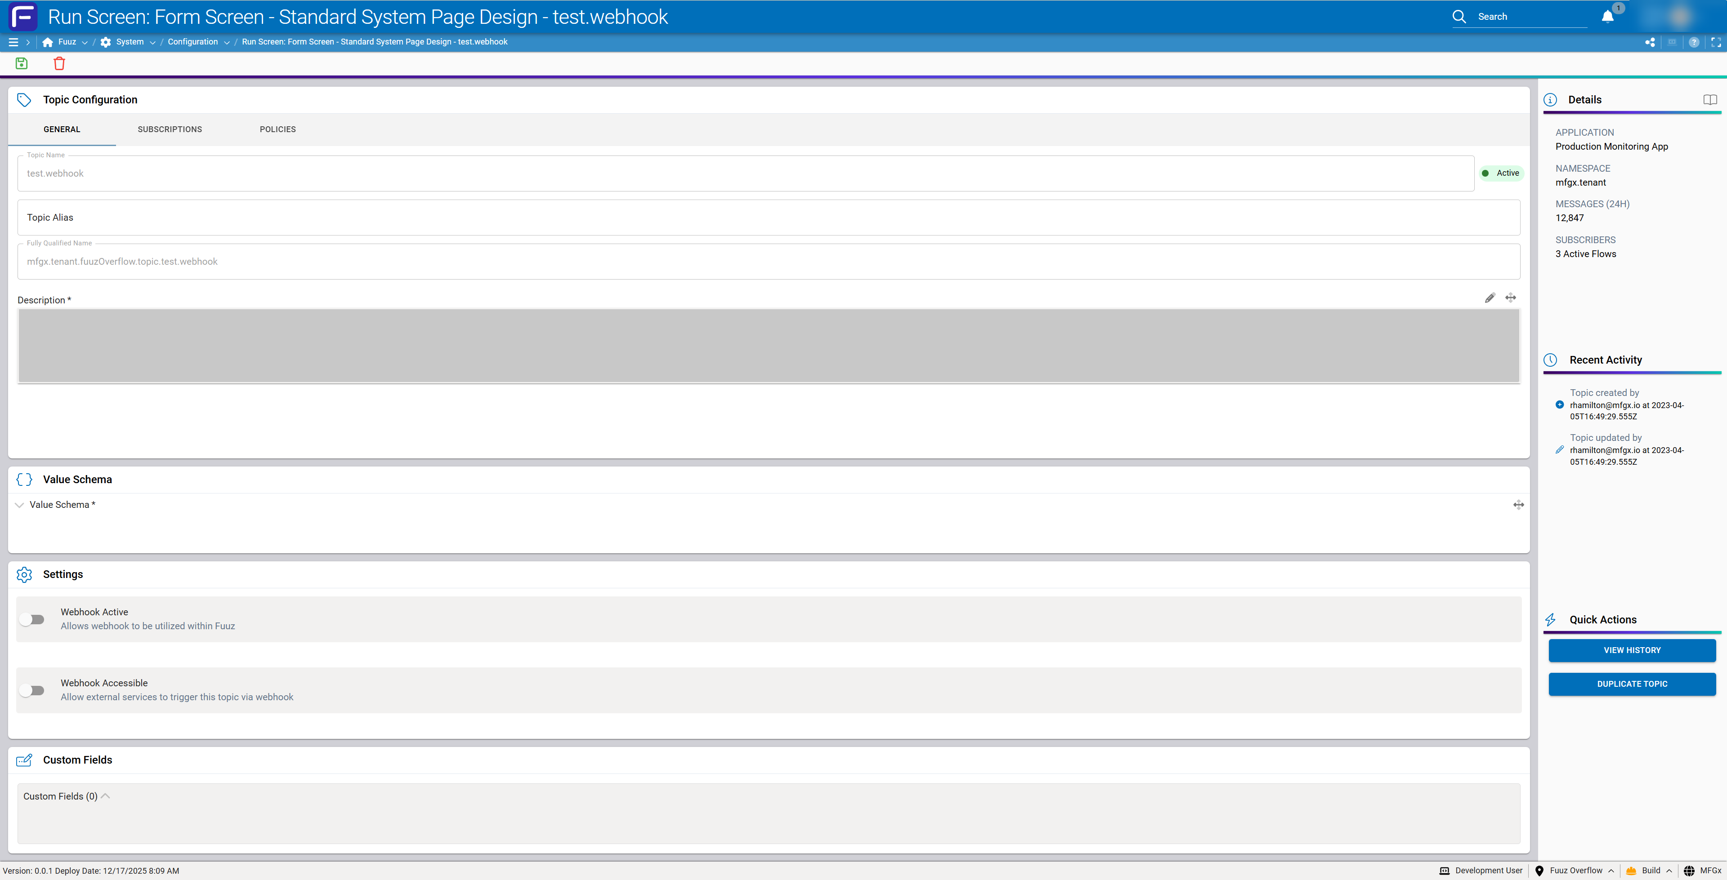Collapse the Custom Fields (0) section
Viewport: 1727px width, 880px height.
(105, 796)
